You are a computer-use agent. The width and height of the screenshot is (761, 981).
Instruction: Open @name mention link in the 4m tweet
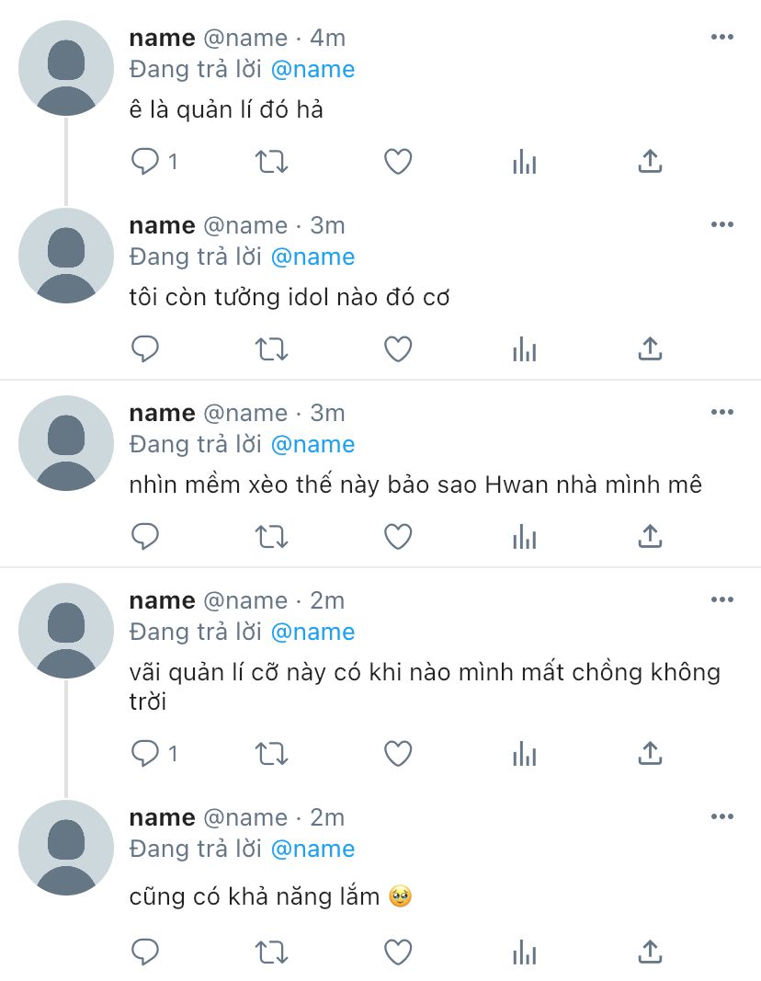pos(312,70)
